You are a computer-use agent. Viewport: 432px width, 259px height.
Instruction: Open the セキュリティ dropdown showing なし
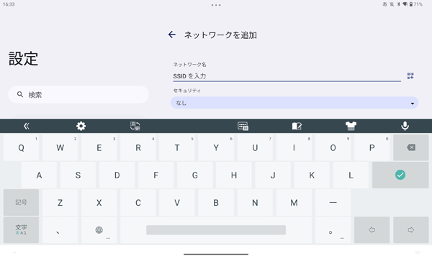[294, 103]
